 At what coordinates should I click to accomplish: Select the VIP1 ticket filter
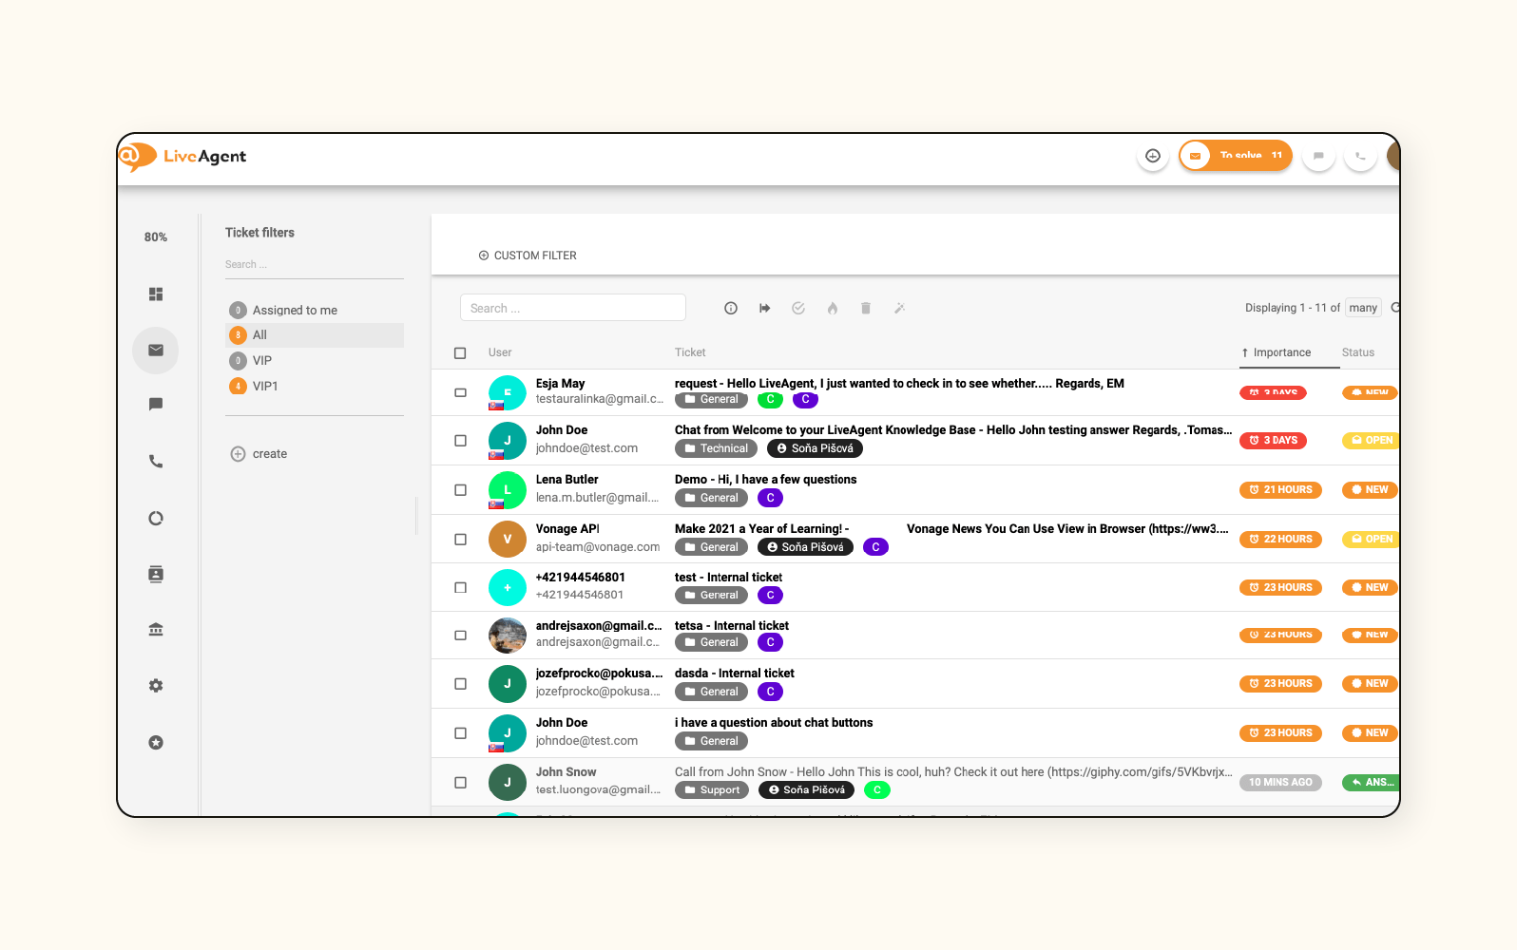(x=315, y=387)
